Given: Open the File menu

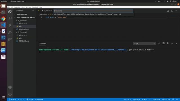Looking at the screenshot, I should tap(8, 7).
